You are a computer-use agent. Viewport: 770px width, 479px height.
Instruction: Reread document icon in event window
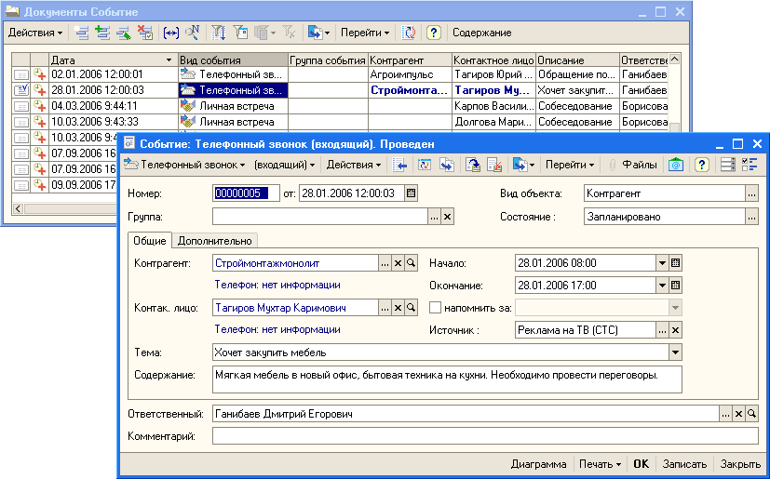click(424, 165)
